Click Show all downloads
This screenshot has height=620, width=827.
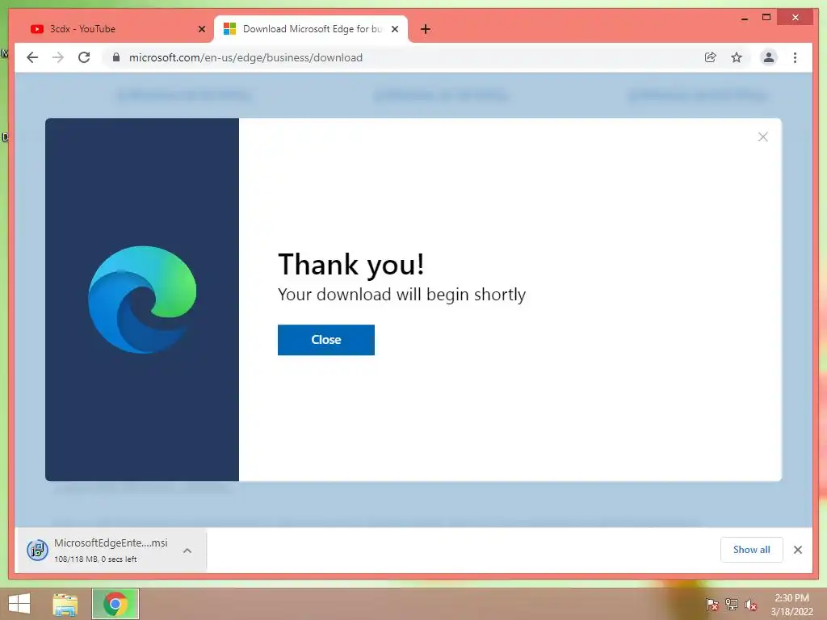[x=751, y=550]
